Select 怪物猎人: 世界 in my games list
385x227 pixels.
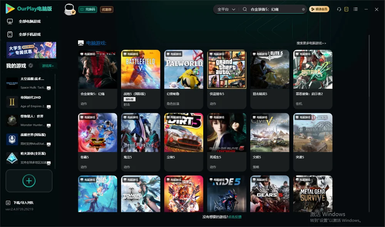point(30,120)
